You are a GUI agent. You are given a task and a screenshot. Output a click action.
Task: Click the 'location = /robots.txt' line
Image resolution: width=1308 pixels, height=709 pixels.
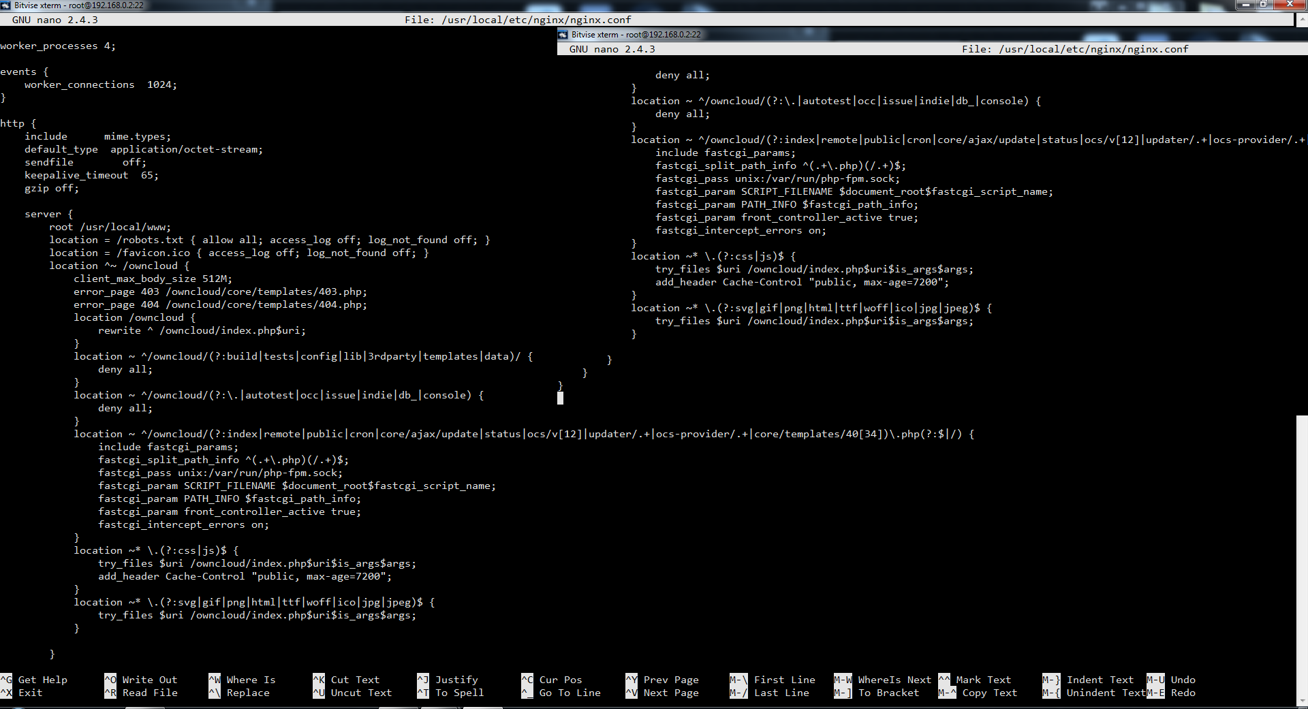click(270, 240)
